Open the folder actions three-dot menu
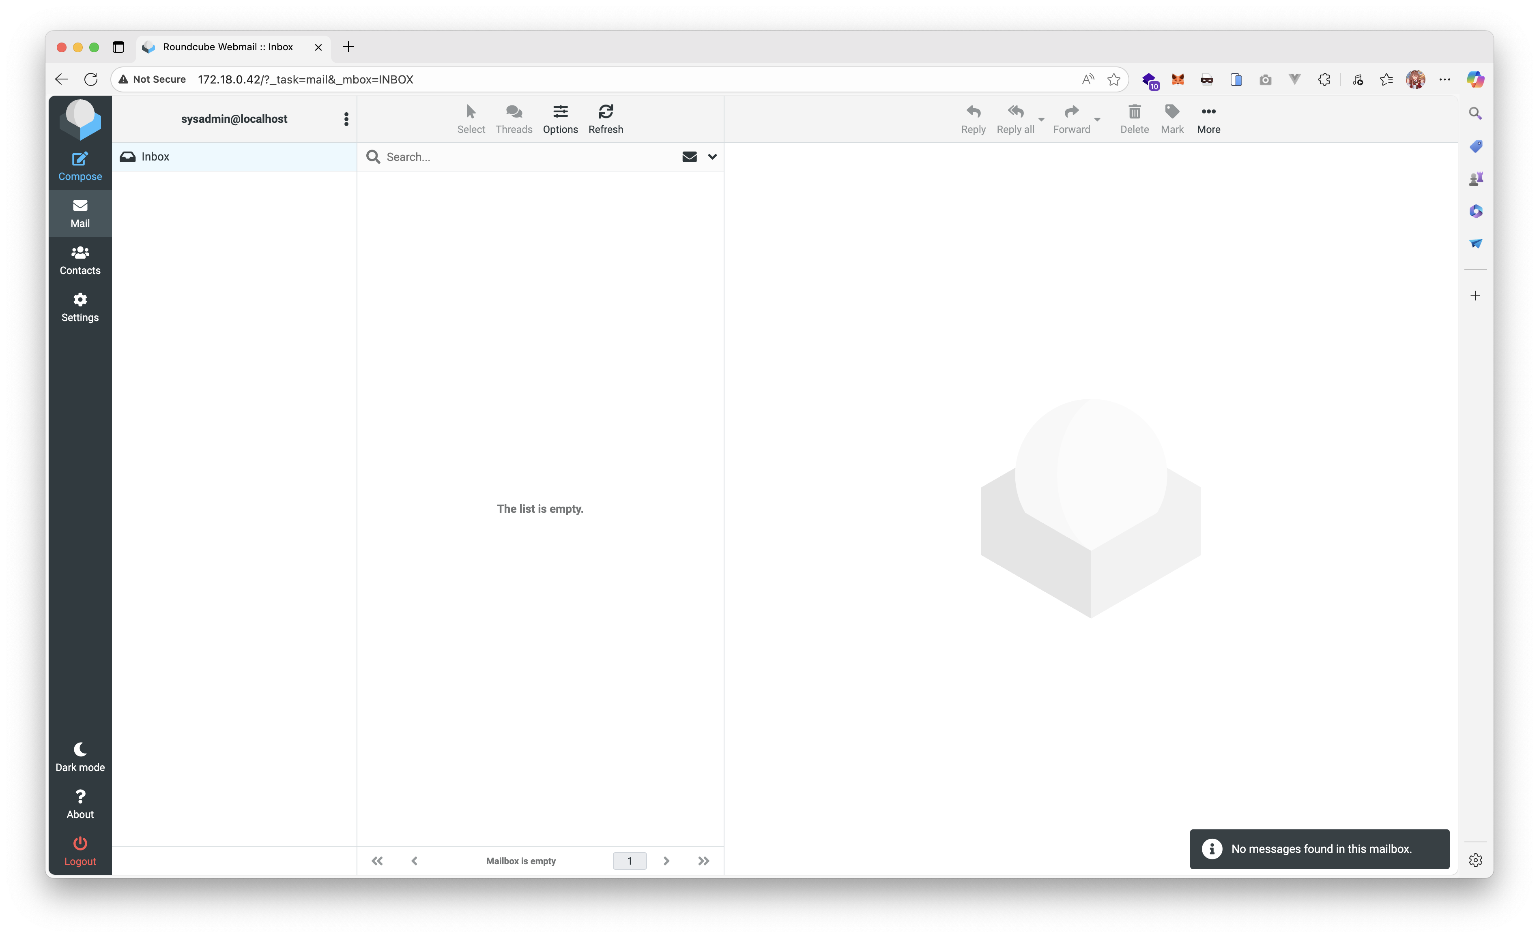 (346, 119)
